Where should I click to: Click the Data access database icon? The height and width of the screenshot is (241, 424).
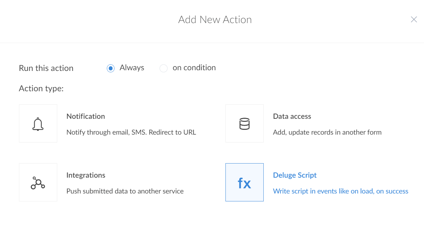point(244,123)
